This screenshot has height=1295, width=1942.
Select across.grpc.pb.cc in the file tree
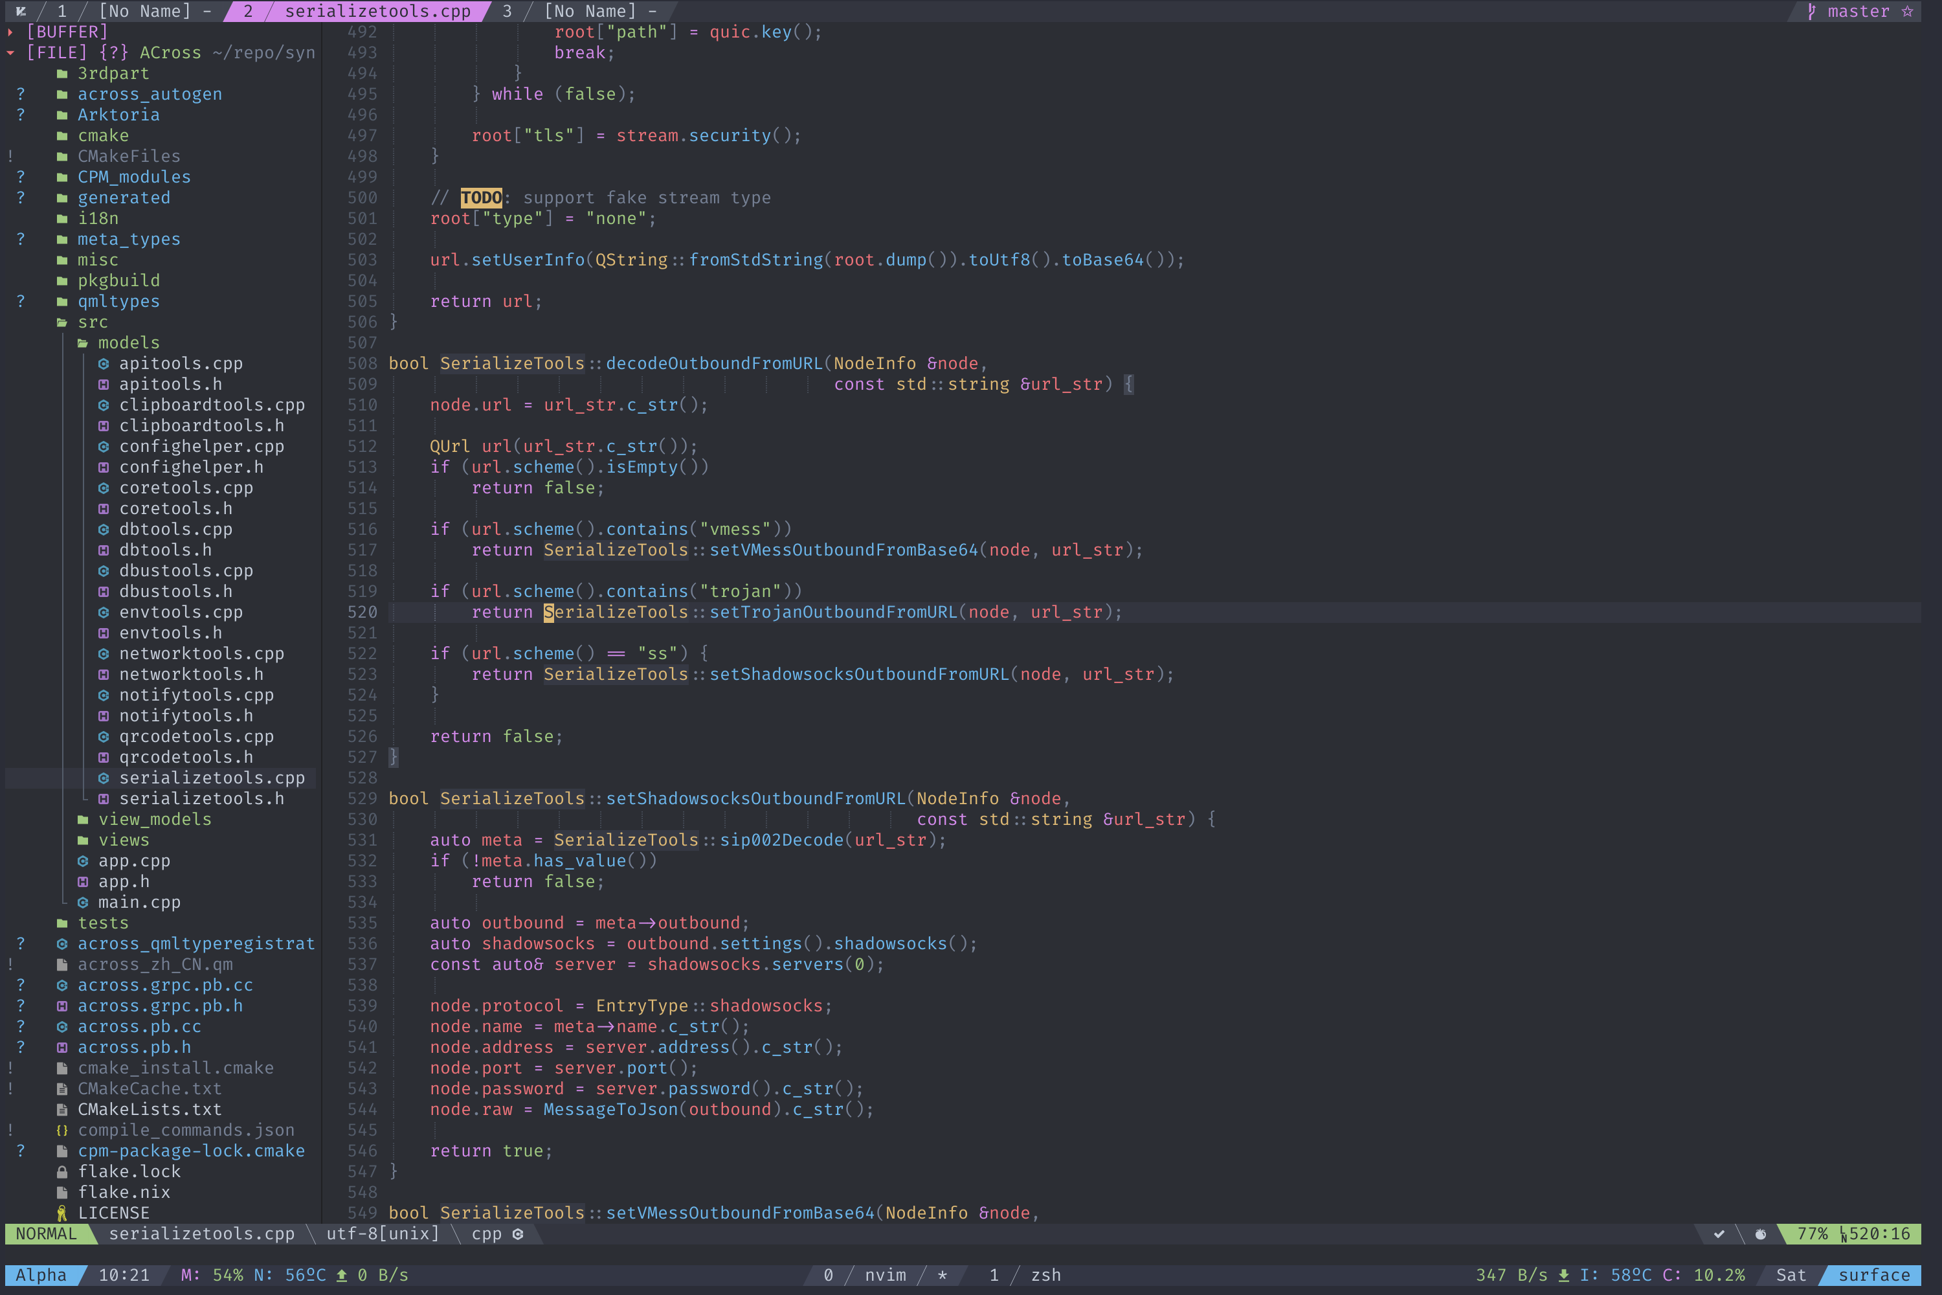[165, 985]
